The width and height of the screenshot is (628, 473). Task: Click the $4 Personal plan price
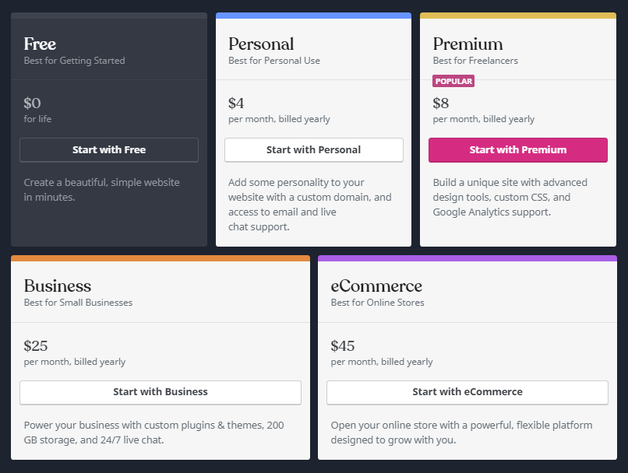click(236, 103)
